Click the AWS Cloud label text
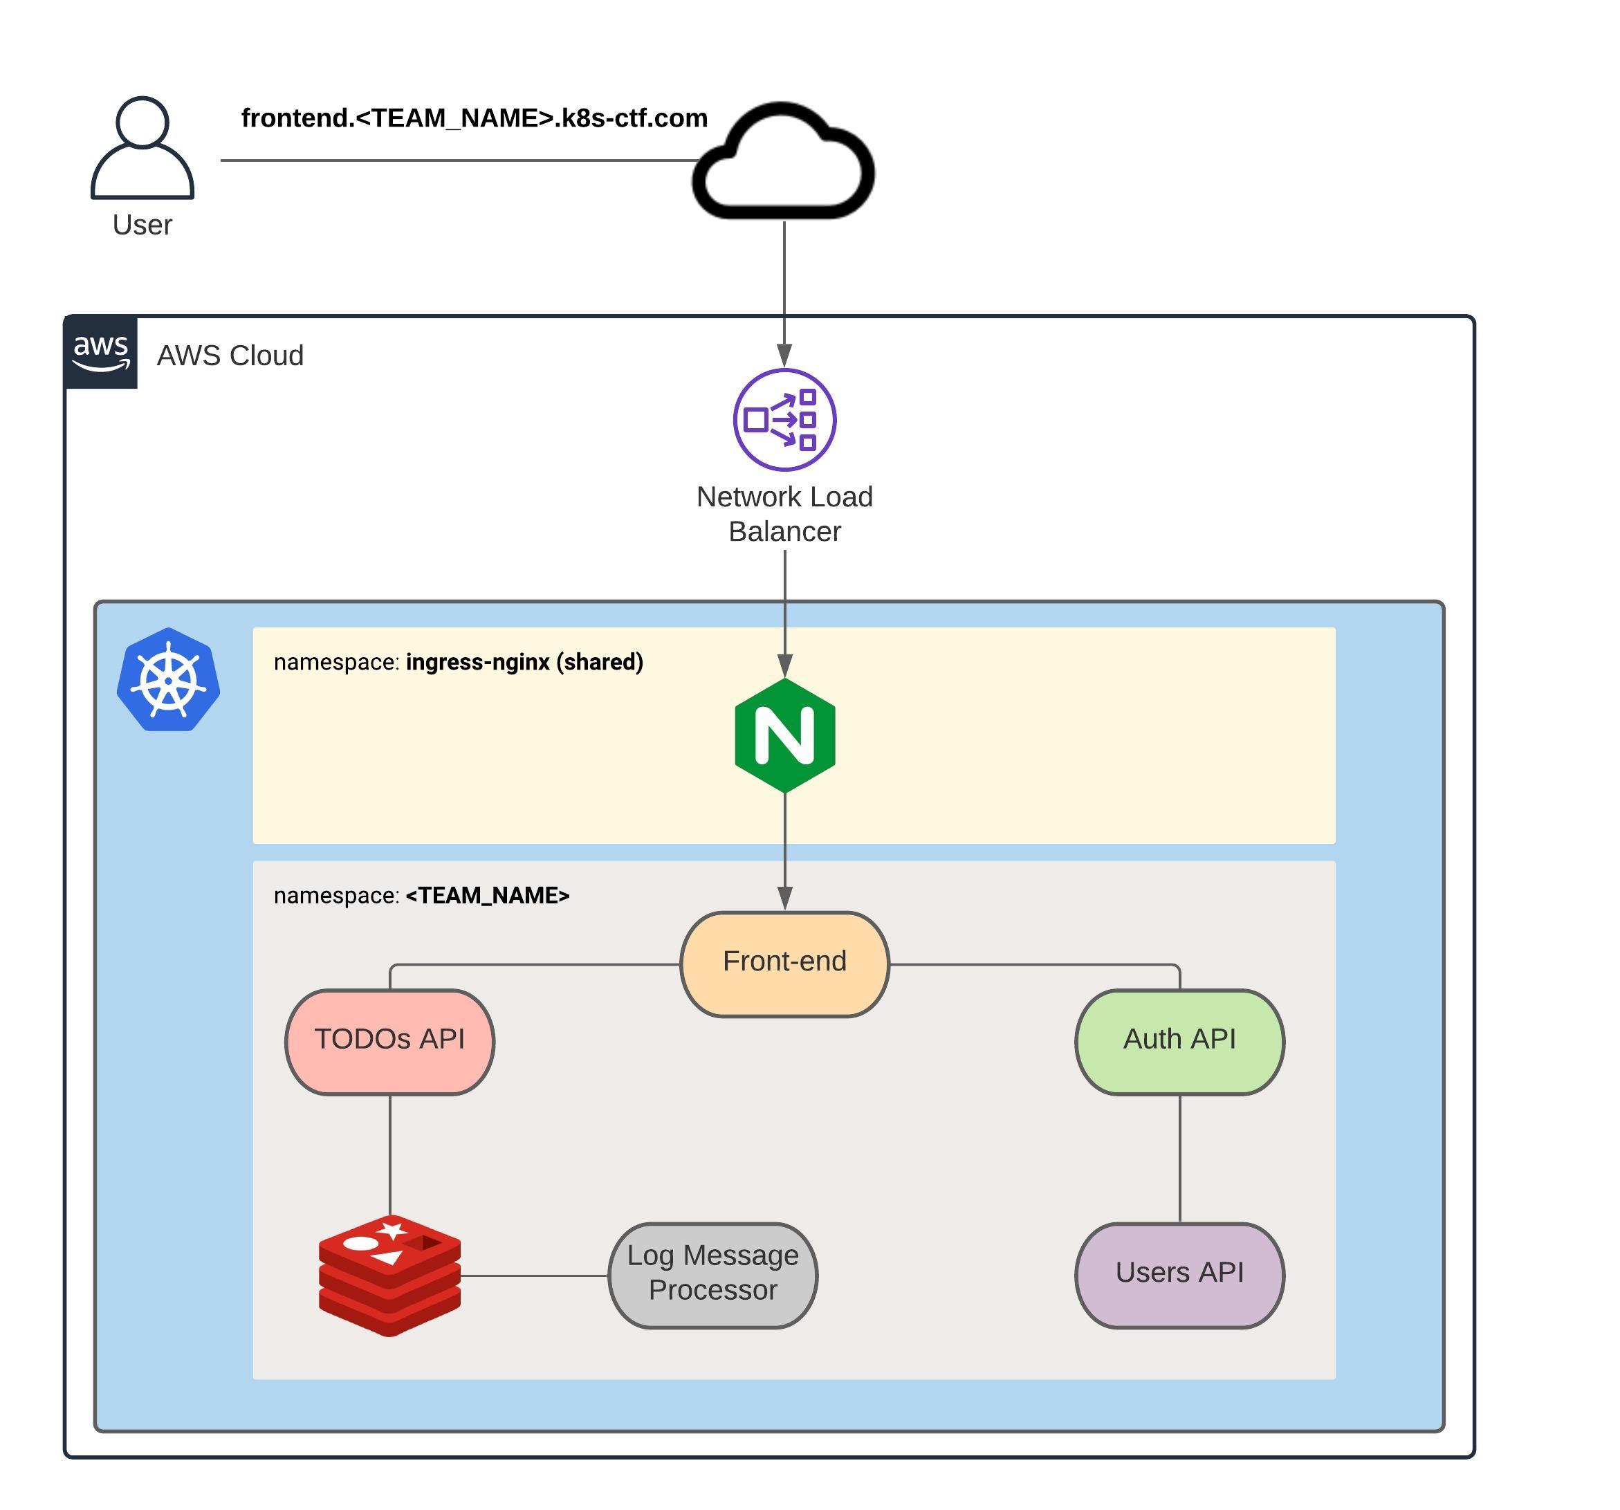1620x1510 pixels. [x=230, y=356]
